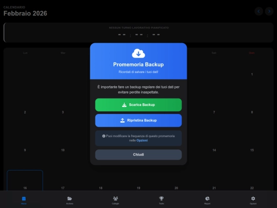Click the red Dom weekday header

tap(251, 53)
